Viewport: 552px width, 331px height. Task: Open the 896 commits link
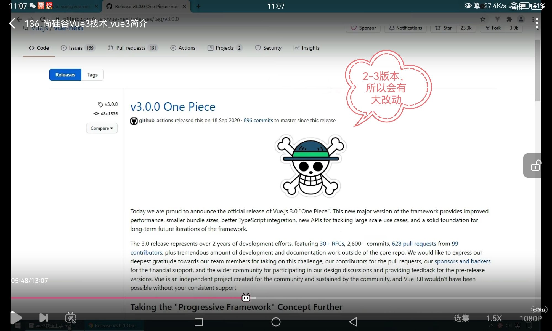(x=258, y=121)
